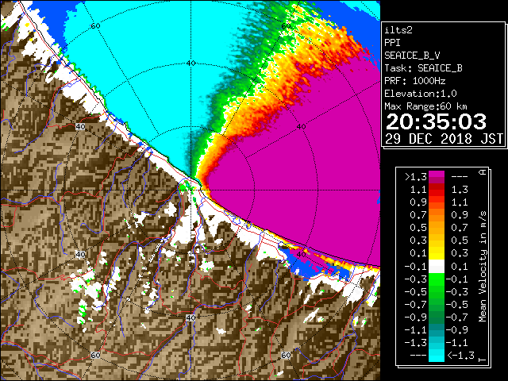This screenshot has height=381, width=508.
Task: Click the 'Max Range:60 km' line
Action: tap(425, 106)
